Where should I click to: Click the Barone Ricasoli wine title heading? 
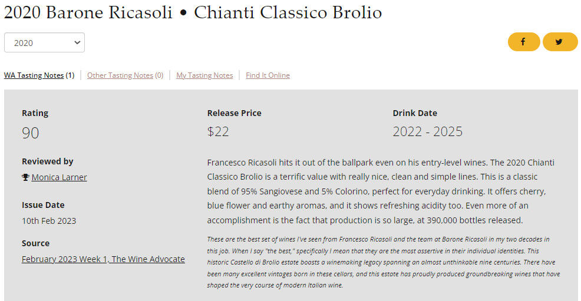[x=193, y=12]
